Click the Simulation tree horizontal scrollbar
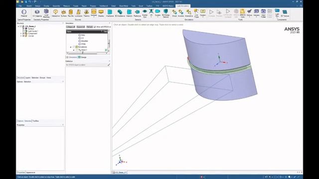 pyautogui.click(x=82, y=53)
